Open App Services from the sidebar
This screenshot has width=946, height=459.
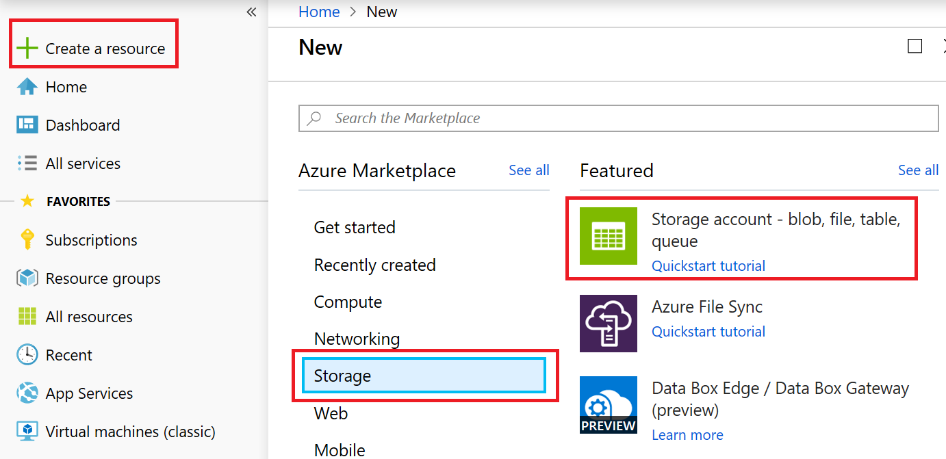pyautogui.click(x=26, y=393)
